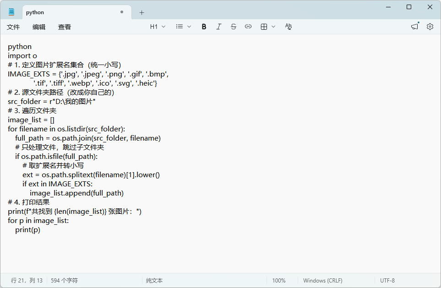Clear text formatting

(x=289, y=27)
